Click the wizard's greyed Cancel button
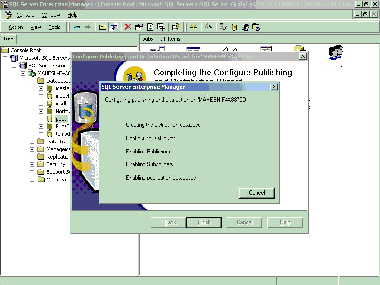The height and width of the screenshot is (285, 380). point(244,222)
